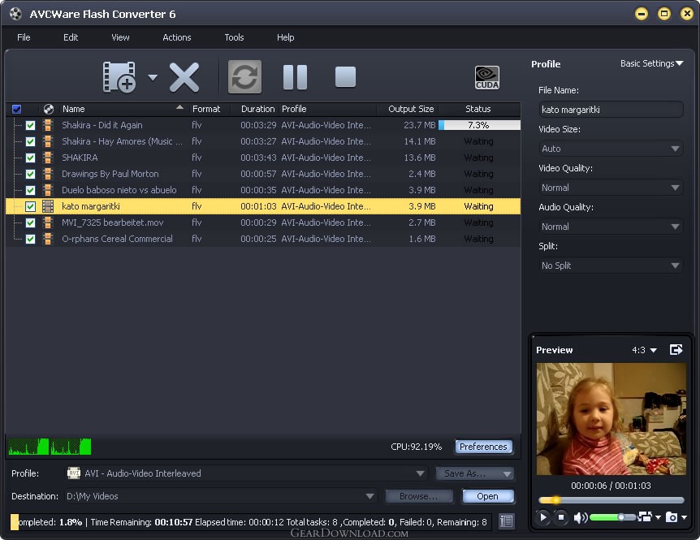
Task: Click the preview video thumbnail
Action: 611,419
